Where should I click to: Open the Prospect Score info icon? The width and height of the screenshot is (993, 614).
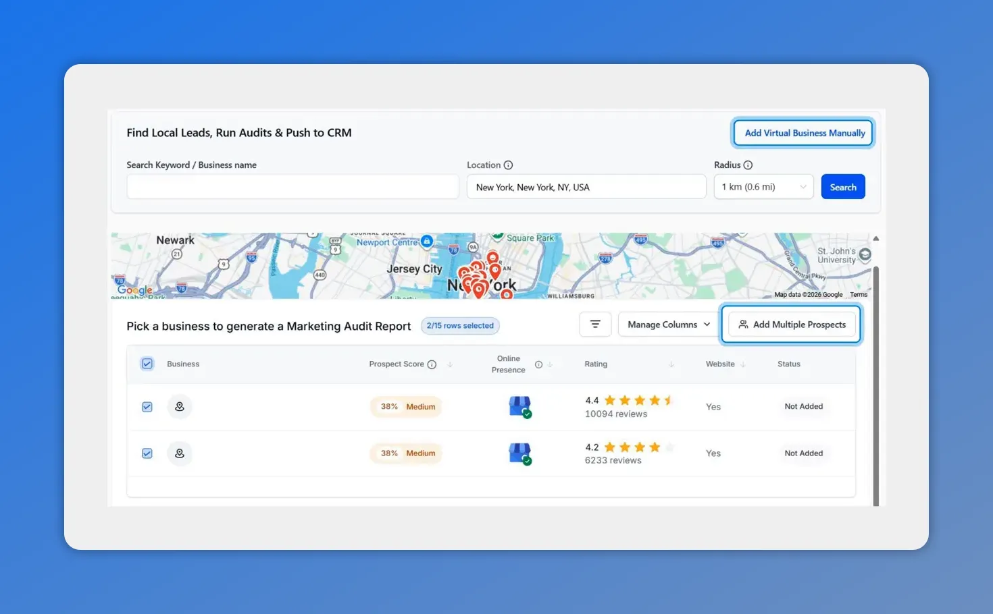(x=432, y=364)
